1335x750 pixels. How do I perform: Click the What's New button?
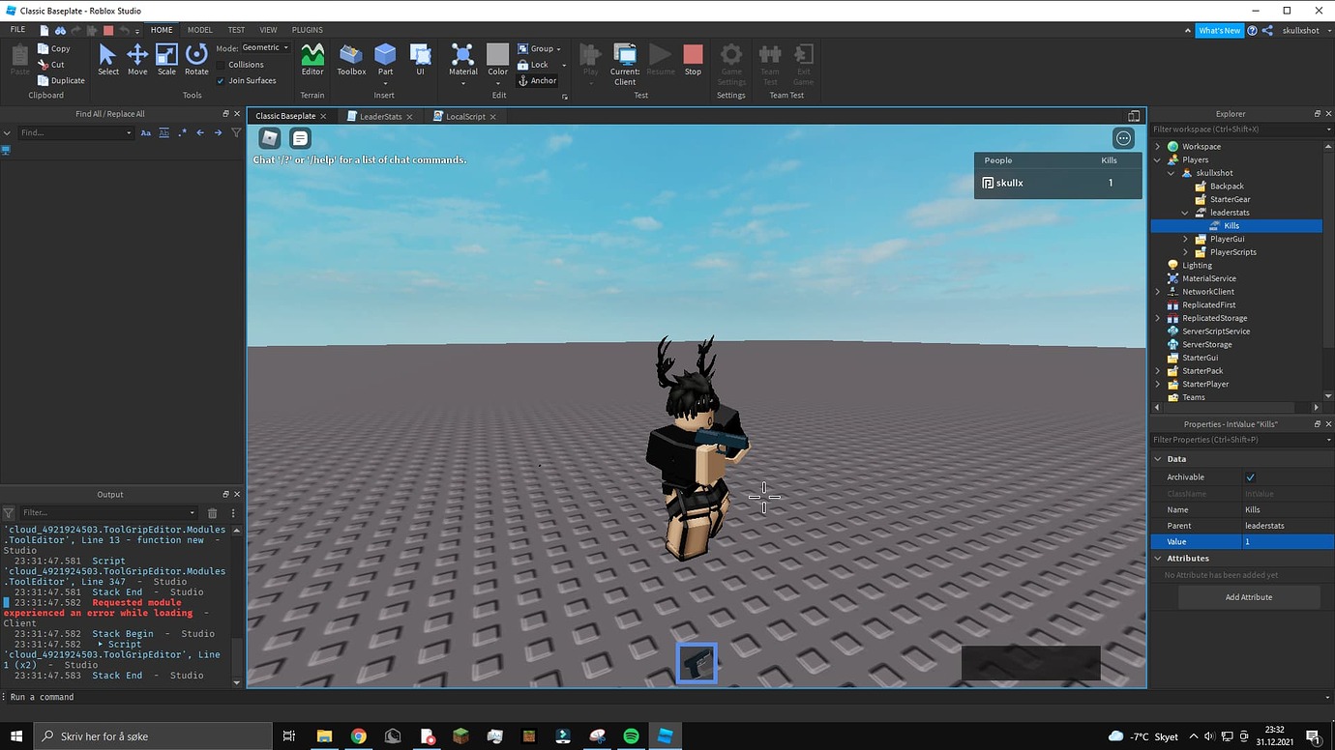coord(1219,31)
